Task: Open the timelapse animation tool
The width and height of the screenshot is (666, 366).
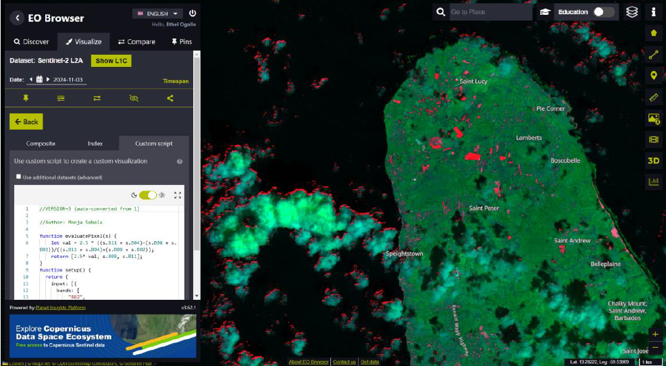Action: coord(653,140)
